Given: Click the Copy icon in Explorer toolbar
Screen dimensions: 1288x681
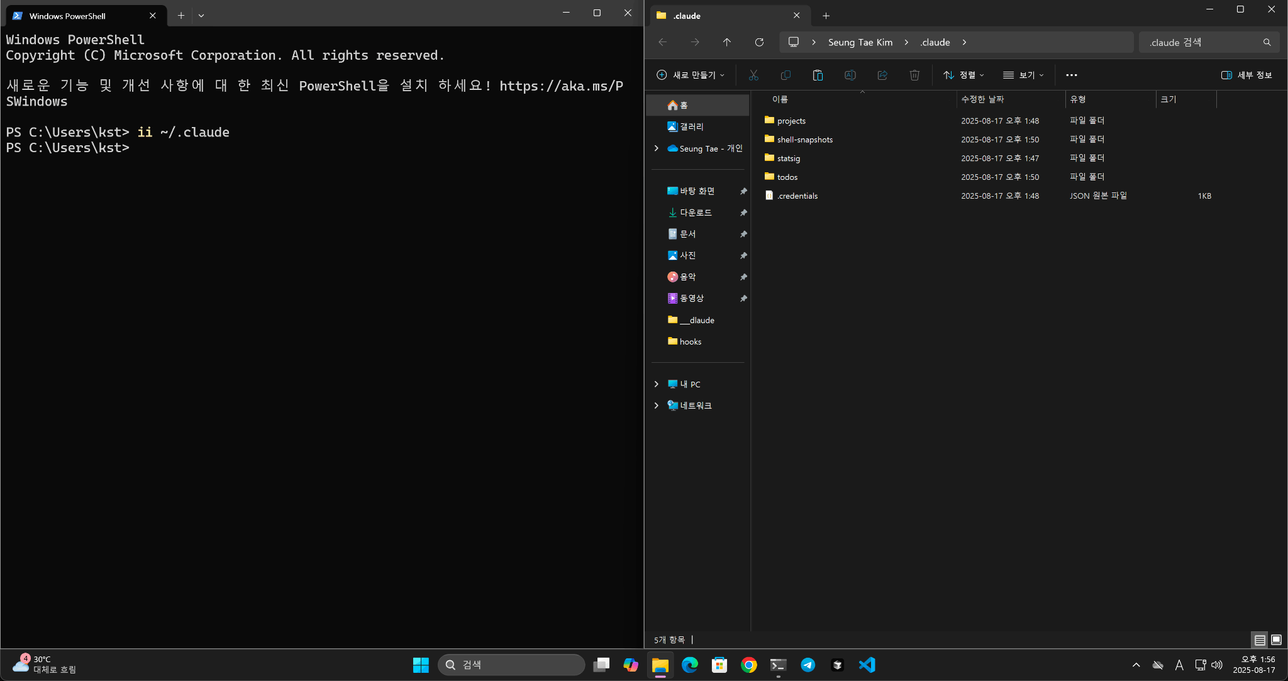Looking at the screenshot, I should tap(786, 75).
